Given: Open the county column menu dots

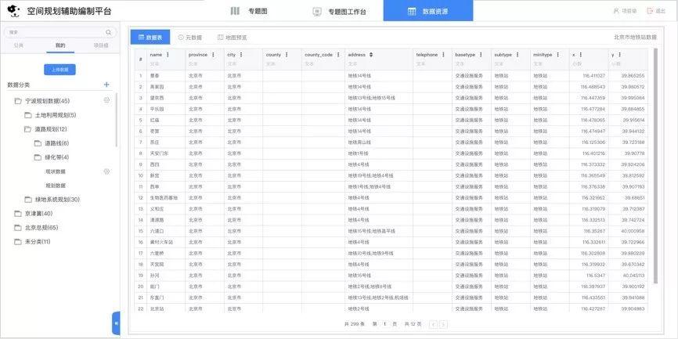Looking at the screenshot, I should click(287, 55).
